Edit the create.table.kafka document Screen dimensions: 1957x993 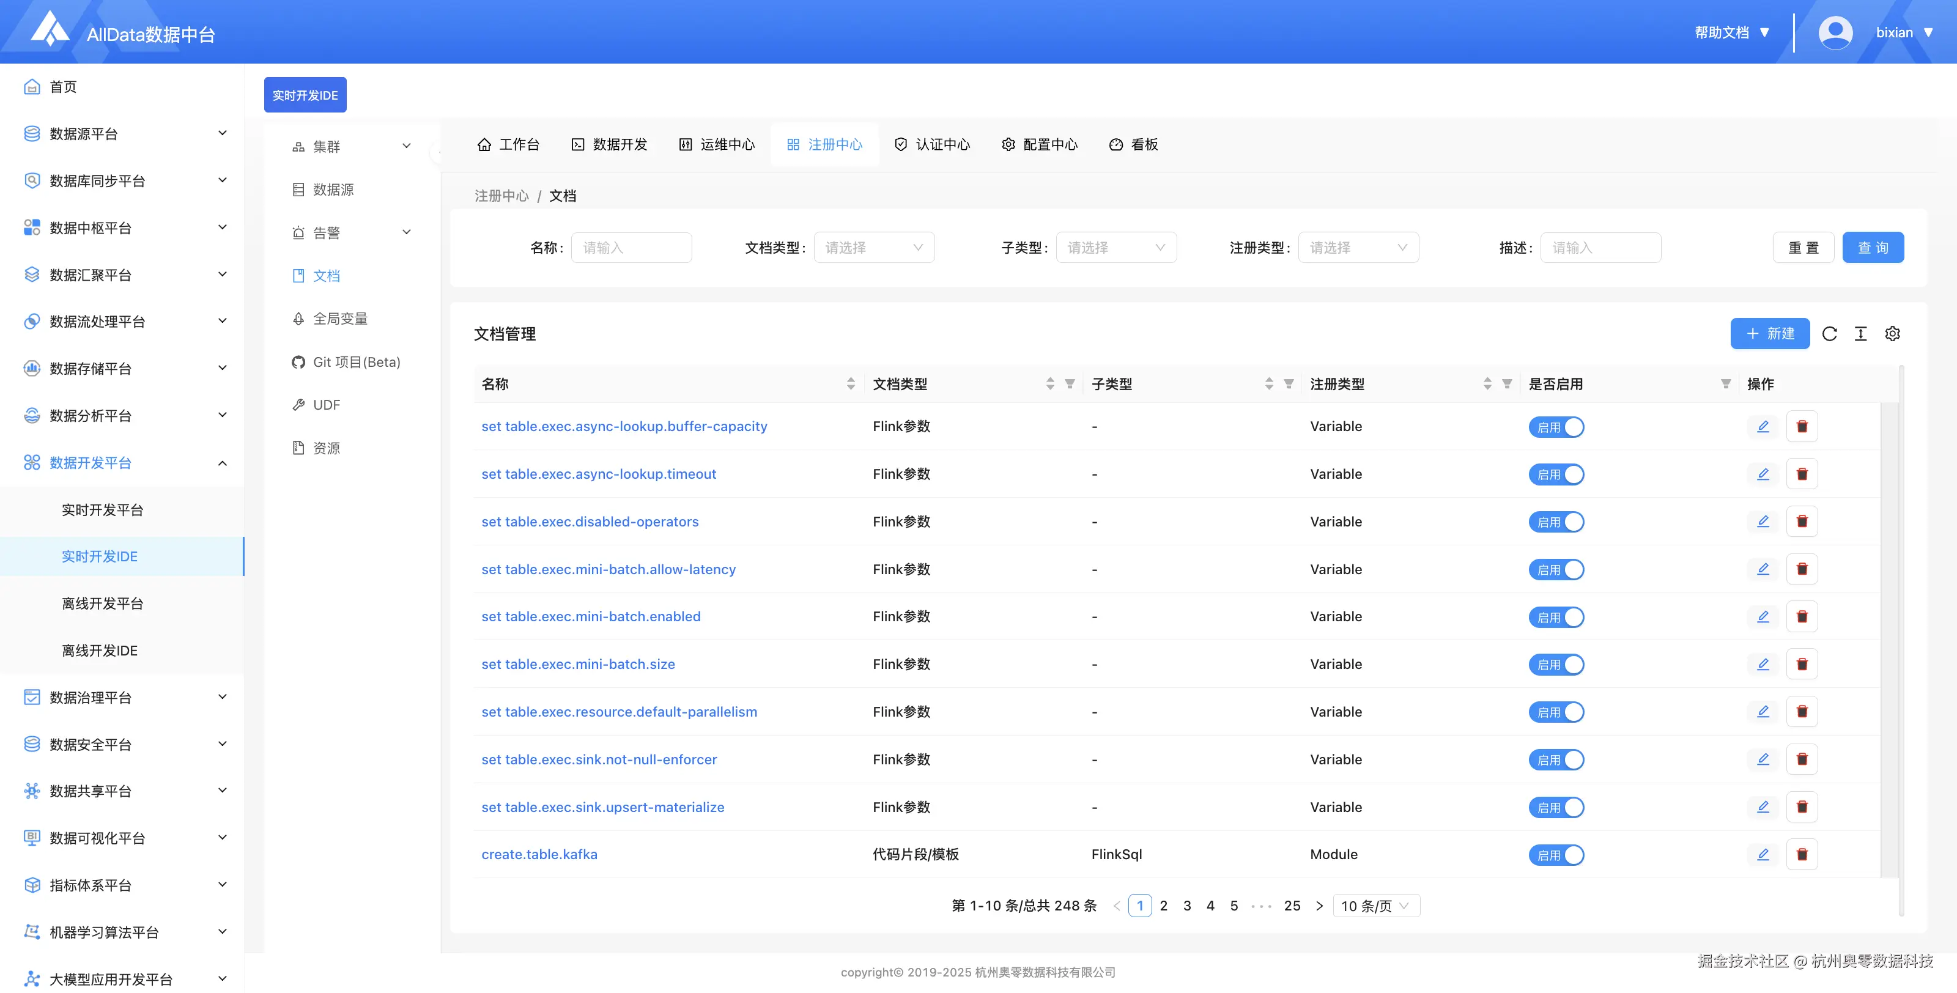[1763, 854]
